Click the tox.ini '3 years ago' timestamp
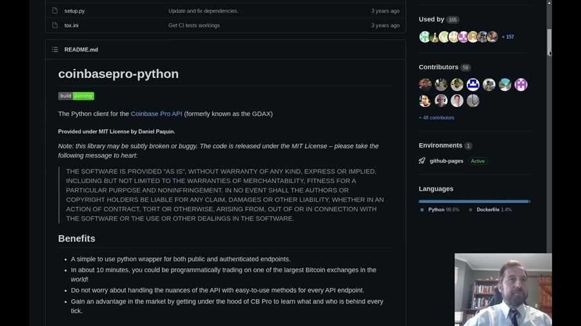Viewport: 581px width, 326px height. pos(385,26)
